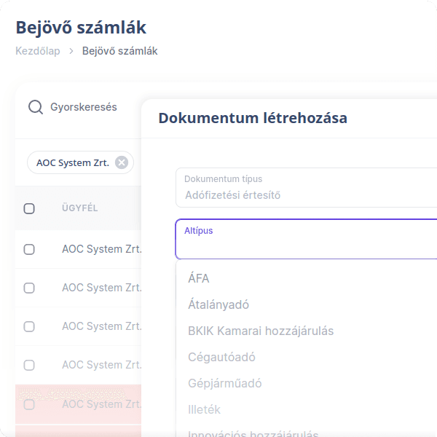
Task: Click the Bejövő számlák breadcrumb item
Action: click(x=119, y=51)
